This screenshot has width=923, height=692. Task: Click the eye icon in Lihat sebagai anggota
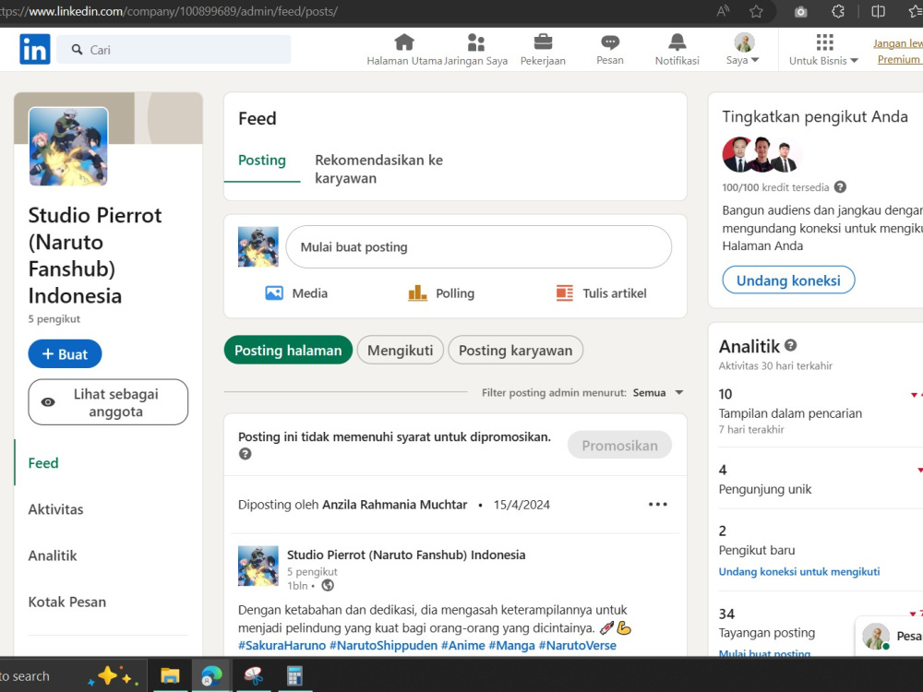48,402
